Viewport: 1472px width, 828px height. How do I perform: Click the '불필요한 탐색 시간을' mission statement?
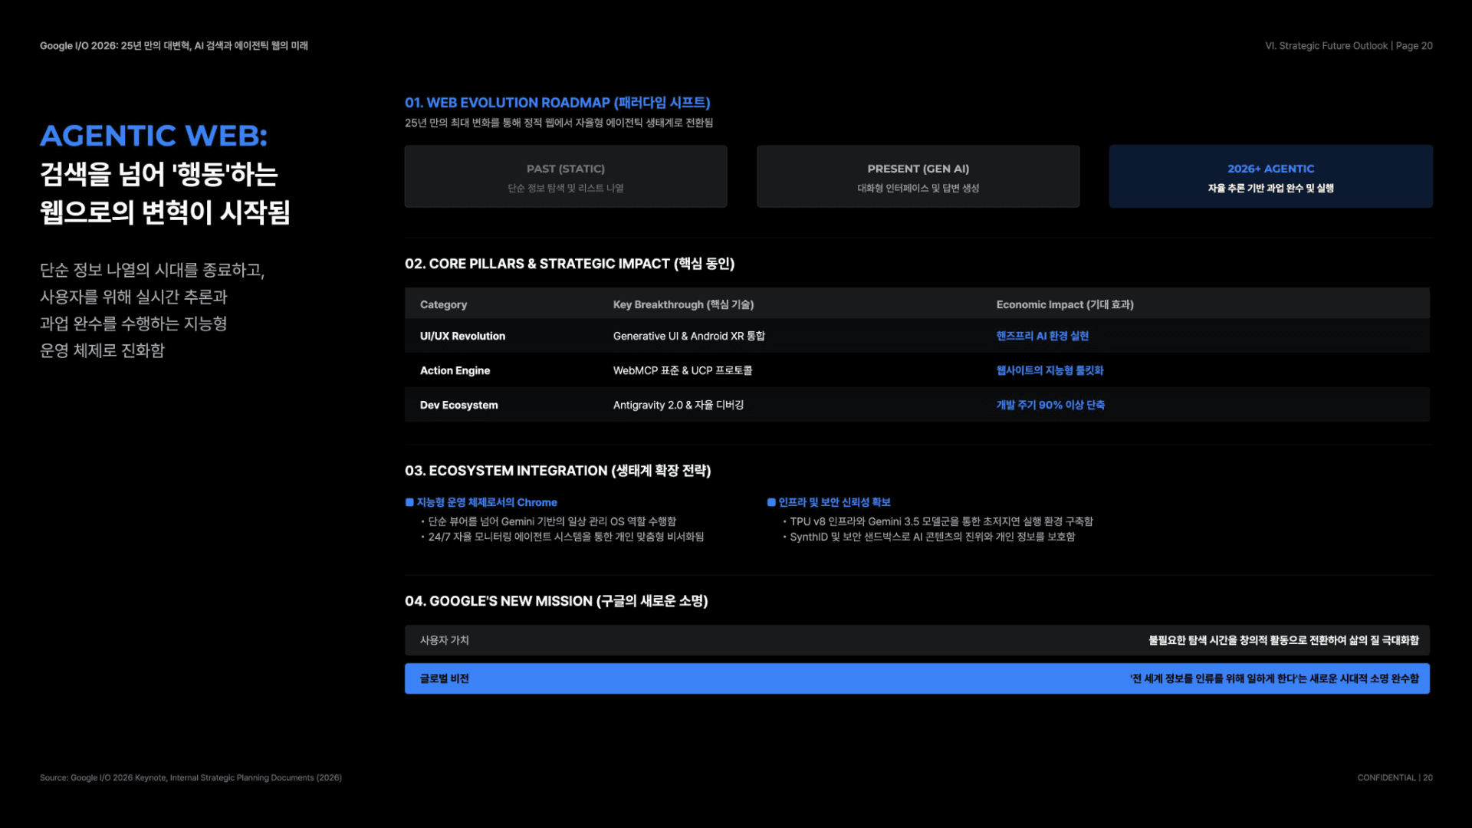coord(1283,640)
